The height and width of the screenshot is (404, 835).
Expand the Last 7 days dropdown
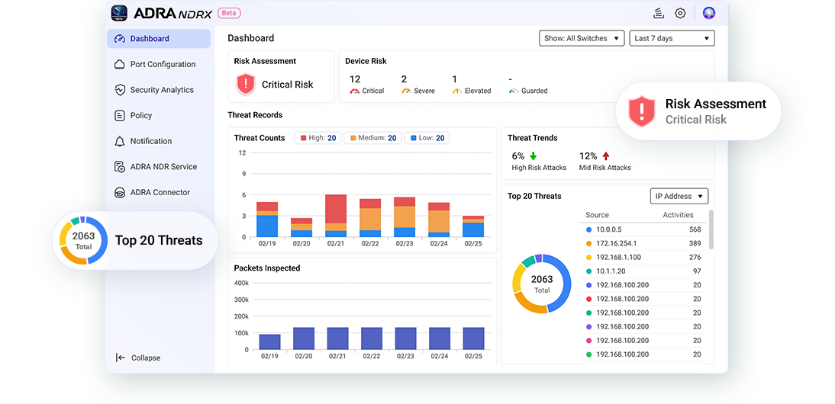tap(672, 38)
